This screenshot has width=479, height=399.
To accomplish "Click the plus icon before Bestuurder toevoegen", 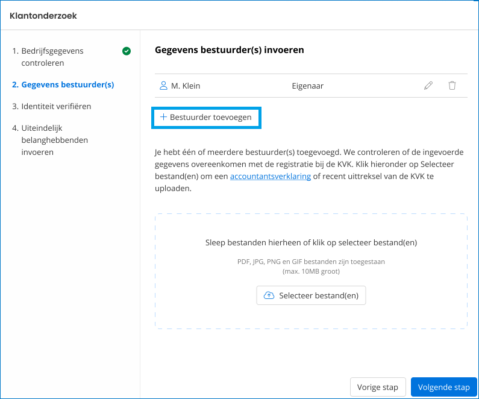I will pyautogui.click(x=163, y=117).
